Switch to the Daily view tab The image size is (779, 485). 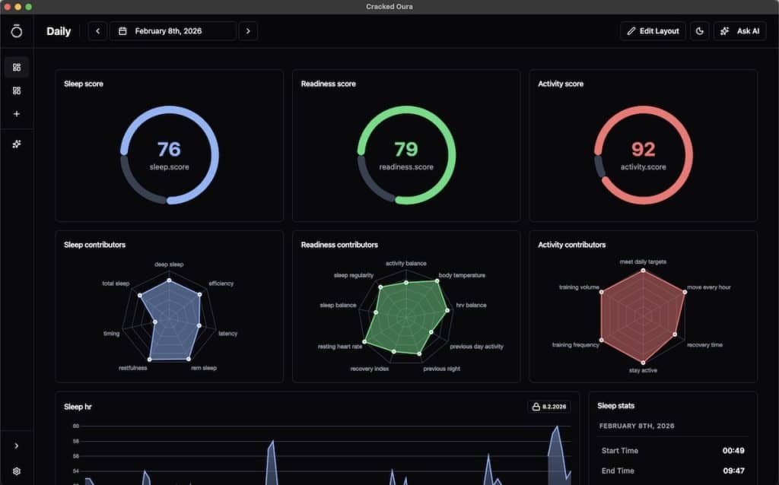tap(59, 31)
